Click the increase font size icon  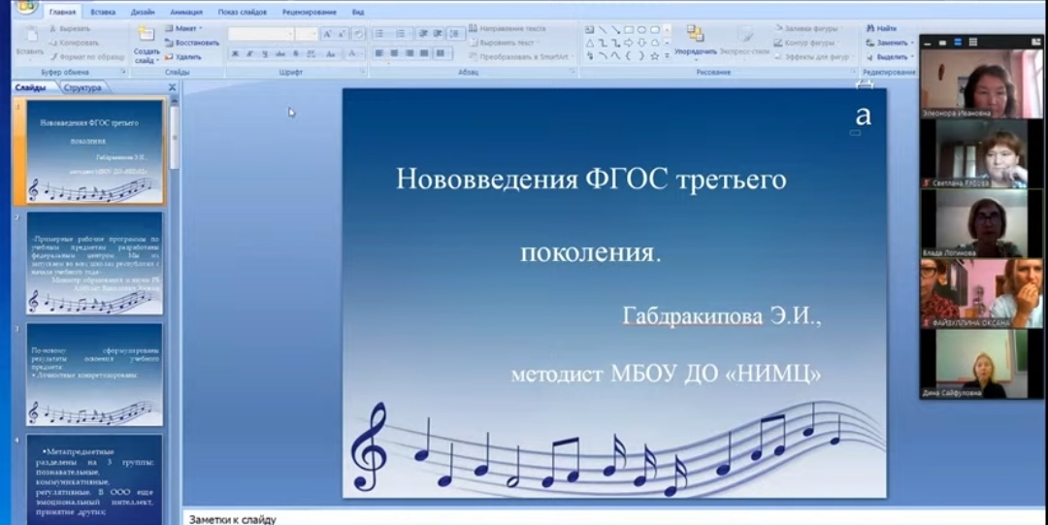pyautogui.click(x=327, y=34)
